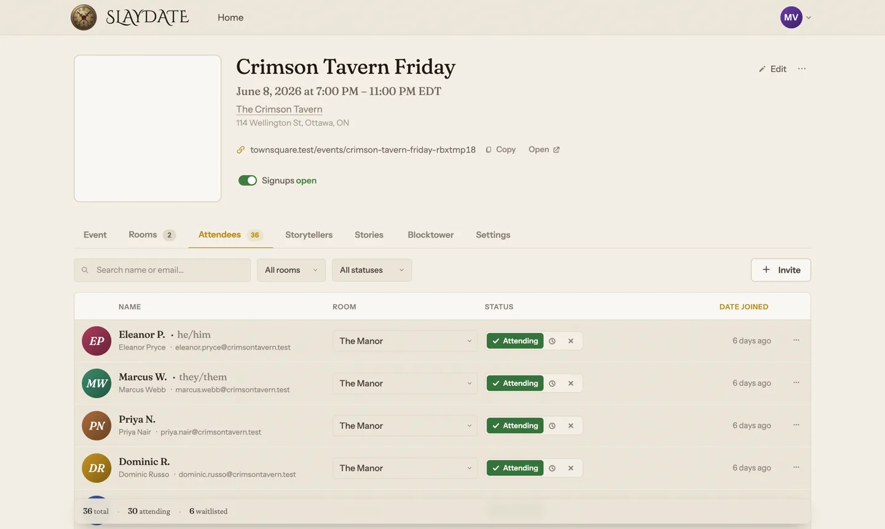Sort by the Date Joined column header
885x529 pixels.
pyautogui.click(x=744, y=307)
